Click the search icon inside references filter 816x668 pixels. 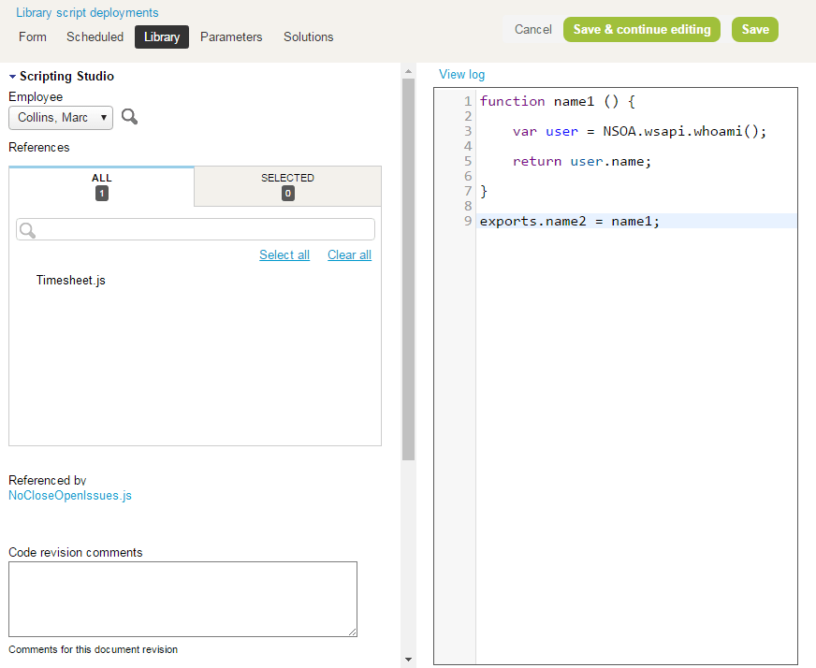coord(27,230)
